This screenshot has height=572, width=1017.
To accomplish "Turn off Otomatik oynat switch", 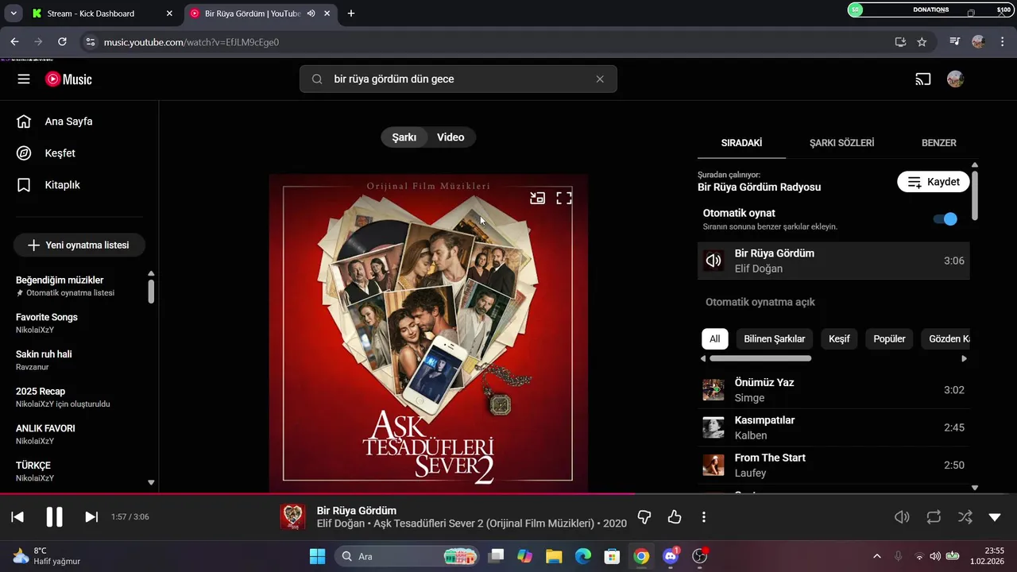I will [x=945, y=219].
